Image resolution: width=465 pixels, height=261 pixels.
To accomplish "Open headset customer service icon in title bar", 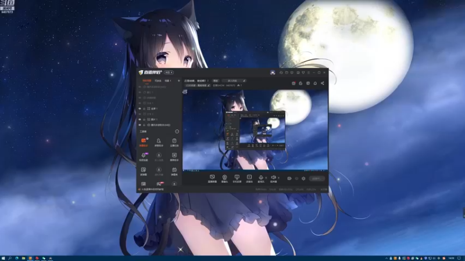I will 281,72.
